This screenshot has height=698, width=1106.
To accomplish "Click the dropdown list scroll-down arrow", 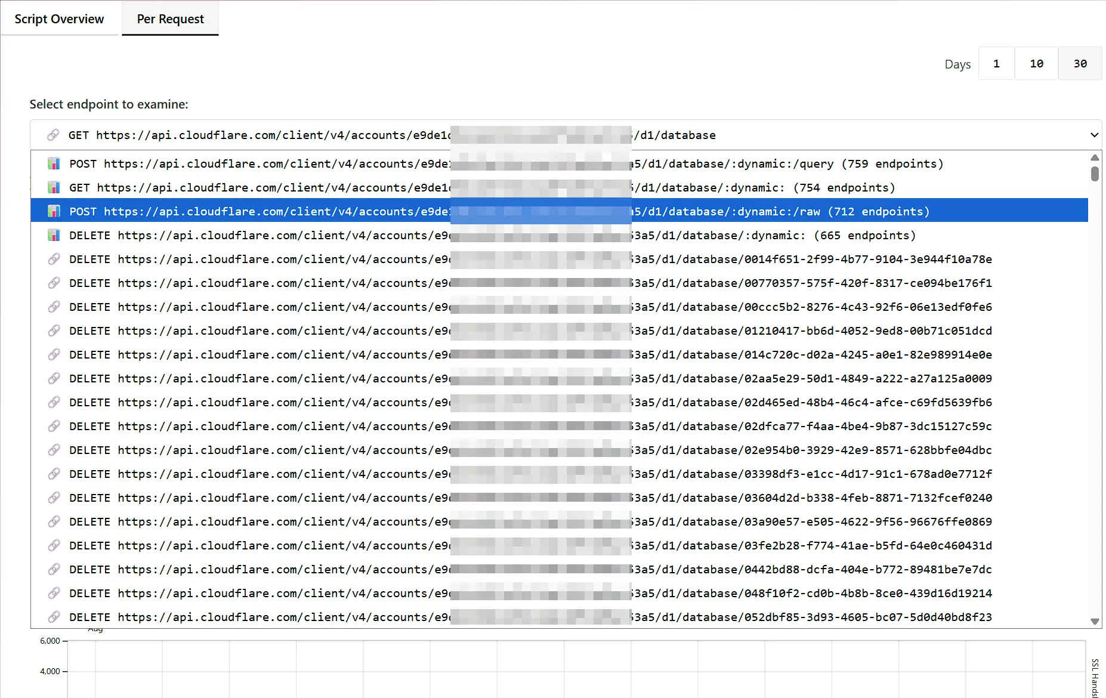I will (x=1095, y=622).
